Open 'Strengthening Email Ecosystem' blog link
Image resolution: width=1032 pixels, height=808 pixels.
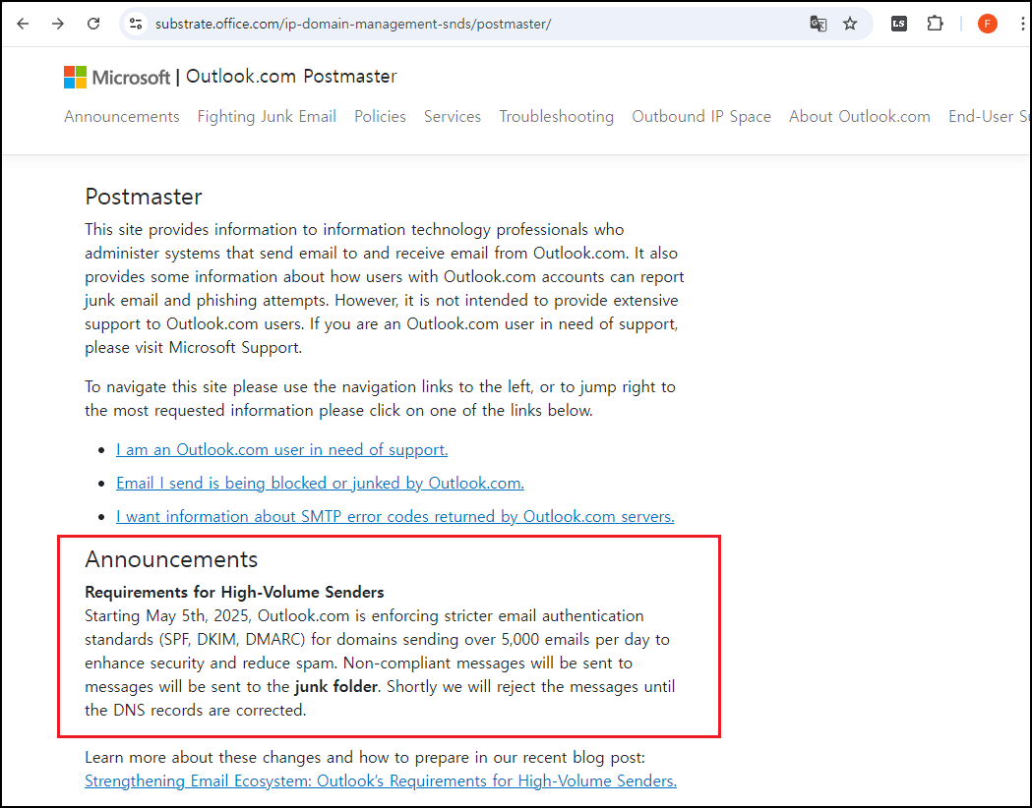(381, 781)
